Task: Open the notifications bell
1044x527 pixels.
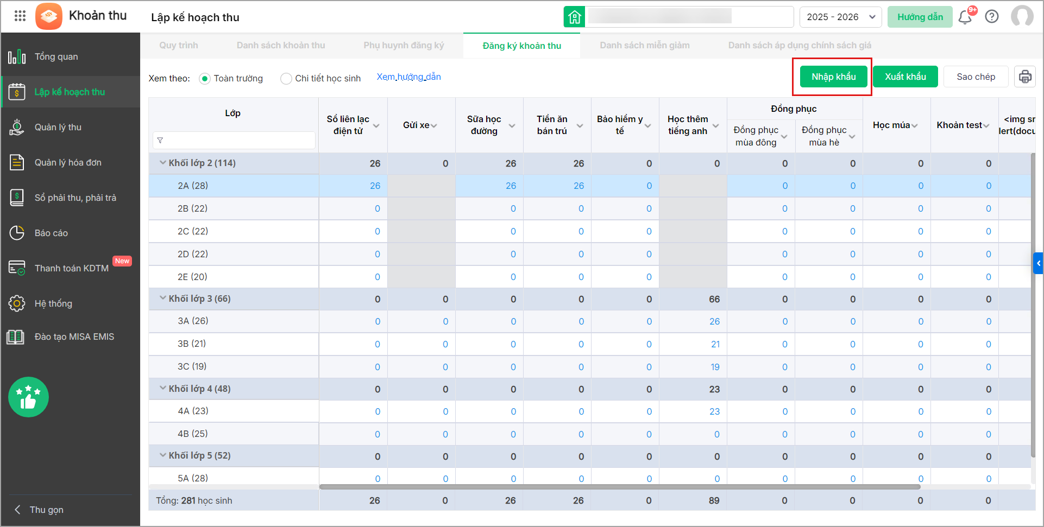Action: (965, 17)
